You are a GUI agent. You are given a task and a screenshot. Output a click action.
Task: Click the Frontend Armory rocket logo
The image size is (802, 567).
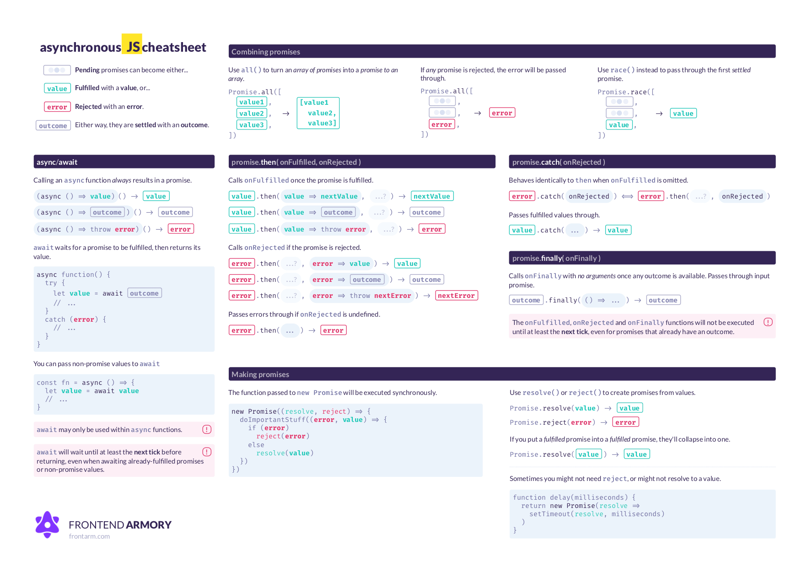coord(47,525)
